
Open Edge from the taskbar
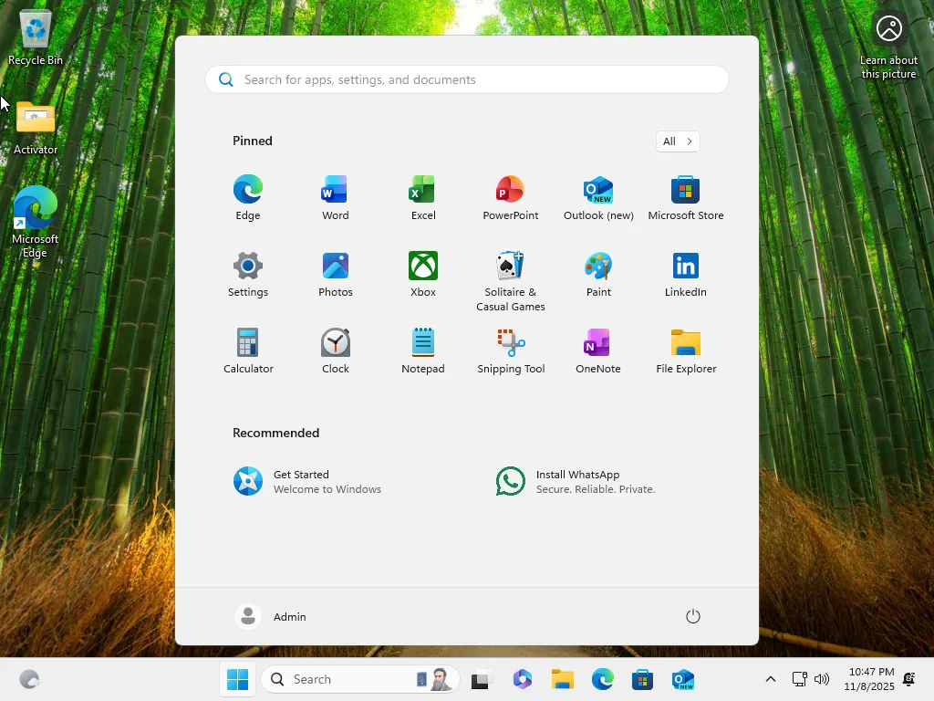pos(603,679)
